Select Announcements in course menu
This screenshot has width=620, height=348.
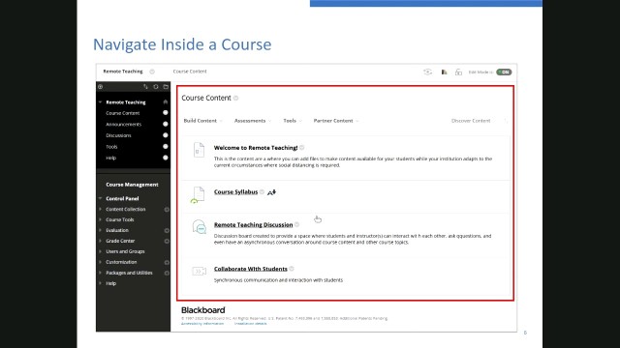[123, 125]
